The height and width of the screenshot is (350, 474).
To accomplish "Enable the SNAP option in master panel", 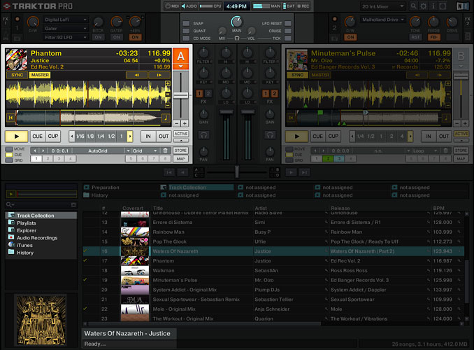I will pyautogui.click(x=186, y=22).
